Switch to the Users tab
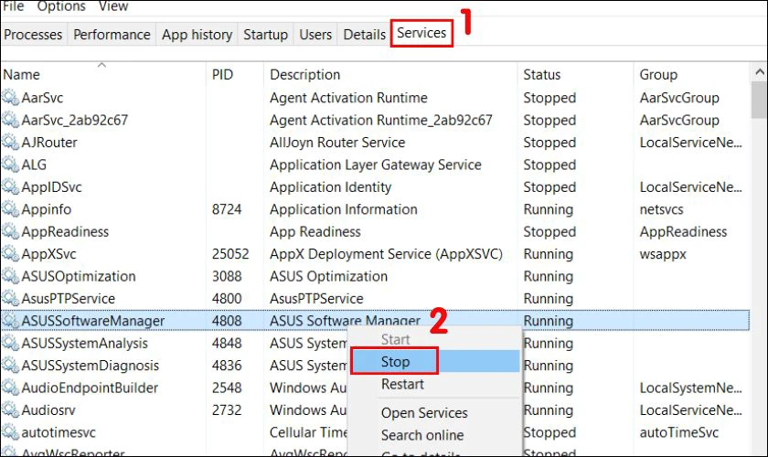Image resolution: width=768 pixels, height=457 pixels. point(315,35)
